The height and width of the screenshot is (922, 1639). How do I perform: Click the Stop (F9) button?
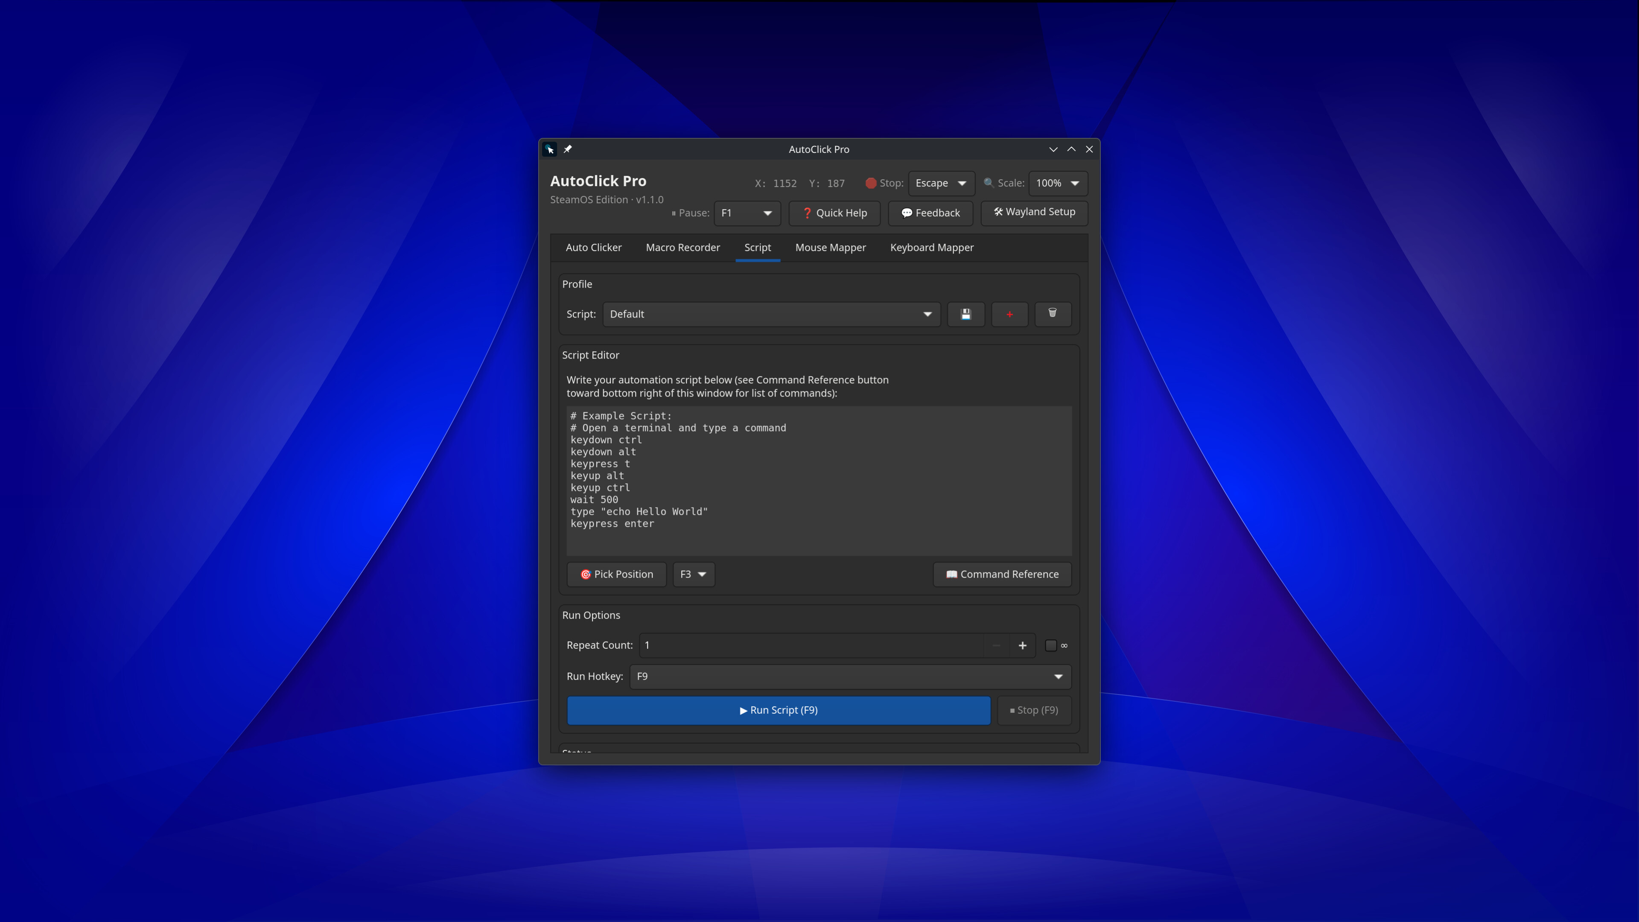click(x=1035, y=710)
